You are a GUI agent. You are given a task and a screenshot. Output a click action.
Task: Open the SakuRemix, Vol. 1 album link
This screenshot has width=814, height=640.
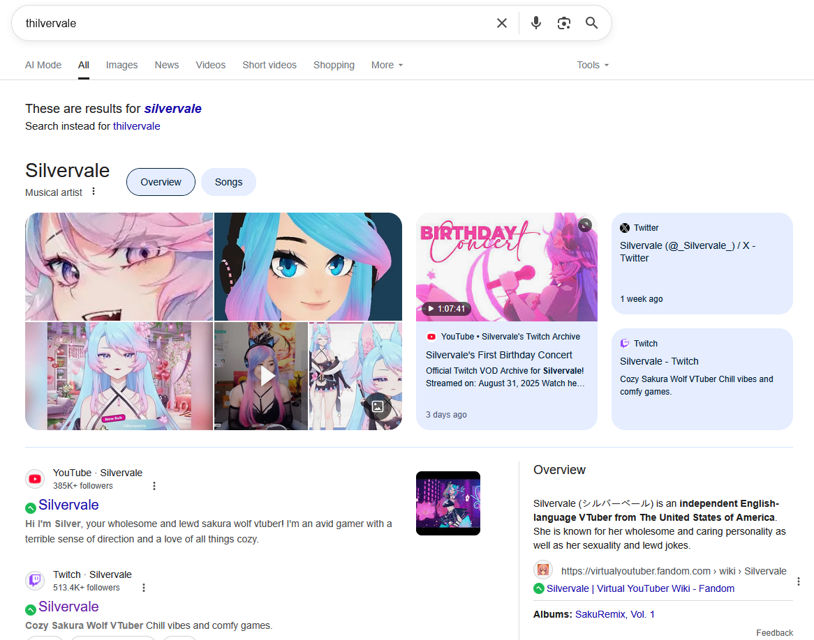coord(614,615)
